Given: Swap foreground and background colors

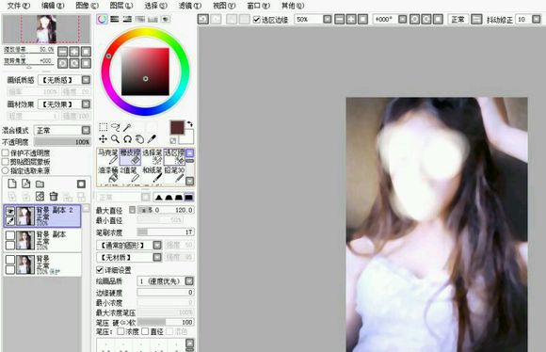Looking at the screenshot, I should pyautogui.click(x=190, y=124).
